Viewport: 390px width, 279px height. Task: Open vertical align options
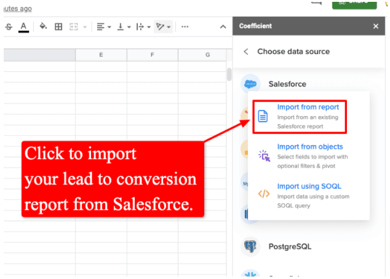coord(124,26)
